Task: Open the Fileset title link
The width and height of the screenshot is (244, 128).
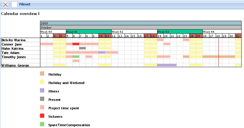Action: pos(25,5)
